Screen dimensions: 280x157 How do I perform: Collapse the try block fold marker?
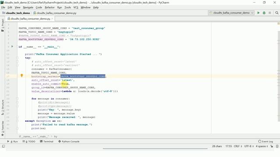click(17, 58)
